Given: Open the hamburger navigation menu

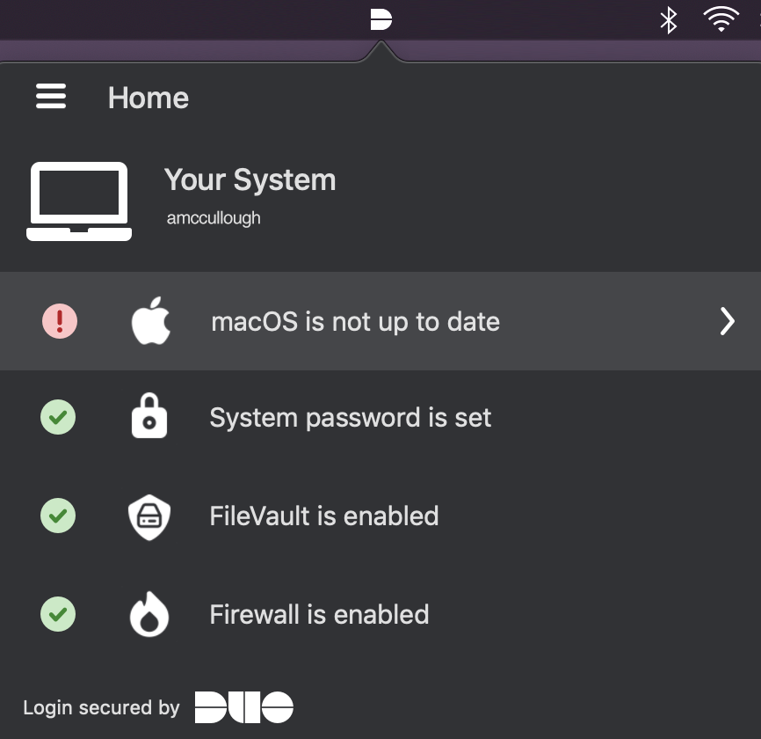Looking at the screenshot, I should (50, 97).
